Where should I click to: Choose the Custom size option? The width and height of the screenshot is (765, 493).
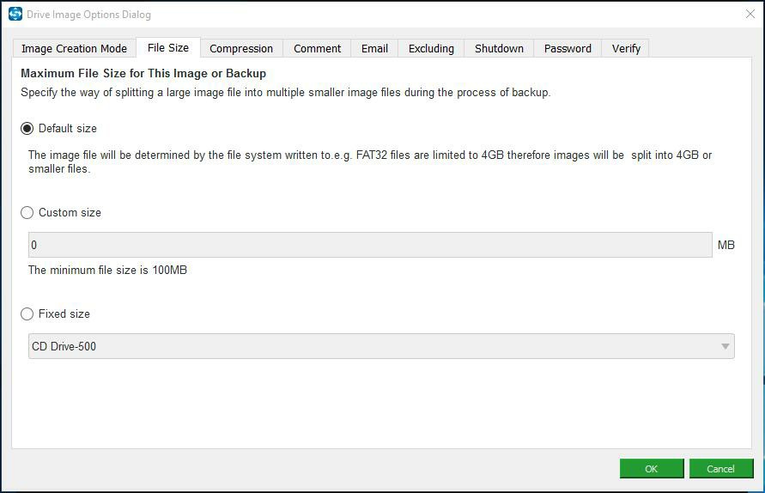click(x=27, y=213)
